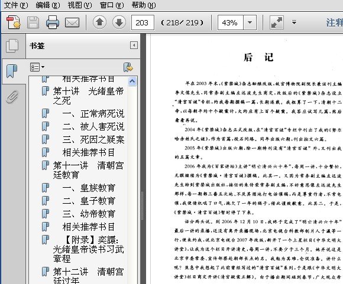Image resolution: width=343 pixels, height=284 pixels.
Task: Click bookmark icon beside 二、被人害死说
Action: [46, 126]
